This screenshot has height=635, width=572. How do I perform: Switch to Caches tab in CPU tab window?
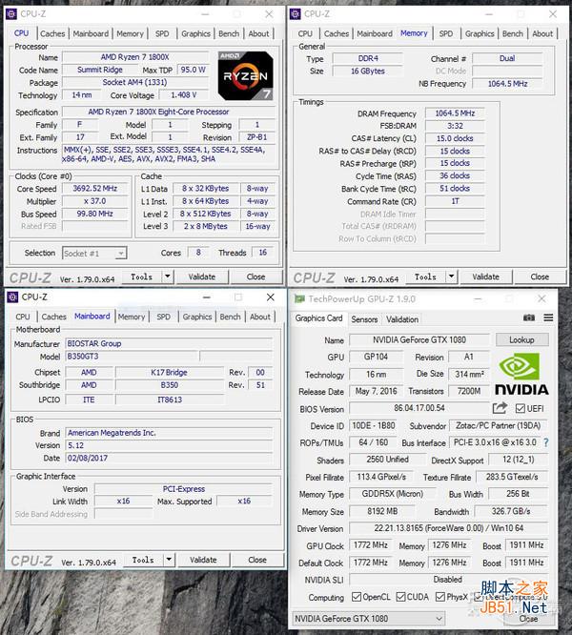click(x=52, y=33)
